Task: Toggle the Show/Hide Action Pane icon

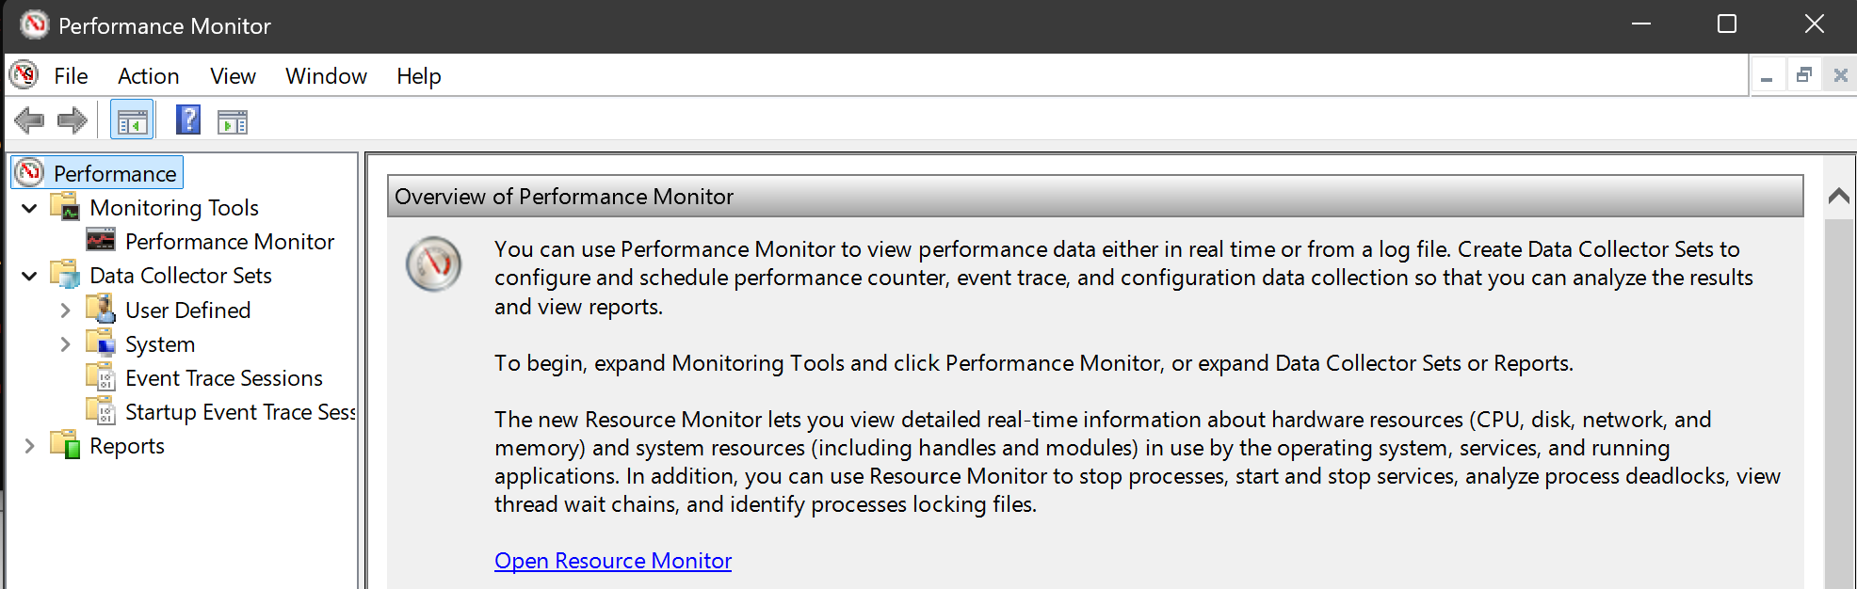Action: 232,121
